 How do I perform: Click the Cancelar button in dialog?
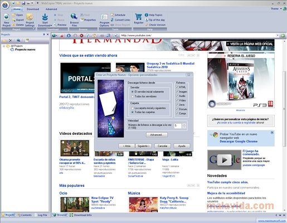coord(163,146)
